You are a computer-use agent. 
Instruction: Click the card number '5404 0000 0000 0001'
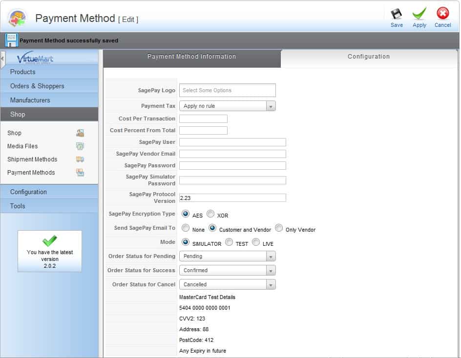[x=205, y=308]
